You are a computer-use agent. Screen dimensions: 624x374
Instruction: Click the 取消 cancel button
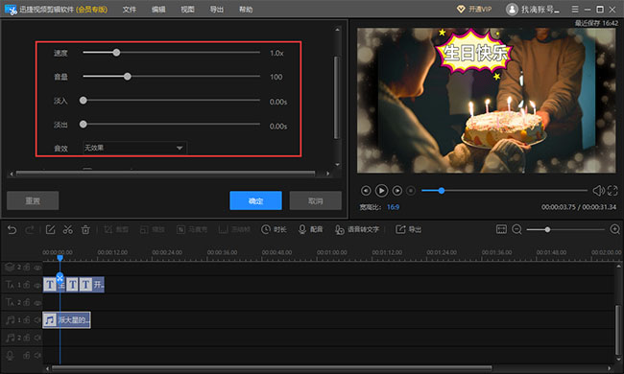[x=315, y=200]
